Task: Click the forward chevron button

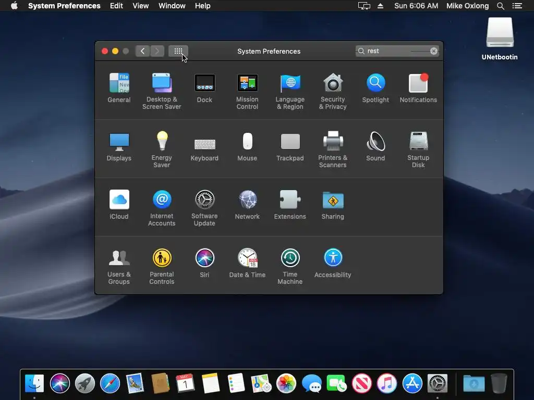Action: pos(157,51)
